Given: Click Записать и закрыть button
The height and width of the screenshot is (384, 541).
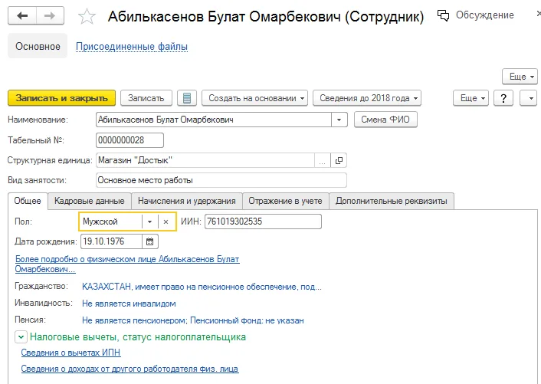Looking at the screenshot, I should [x=62, y=98].
